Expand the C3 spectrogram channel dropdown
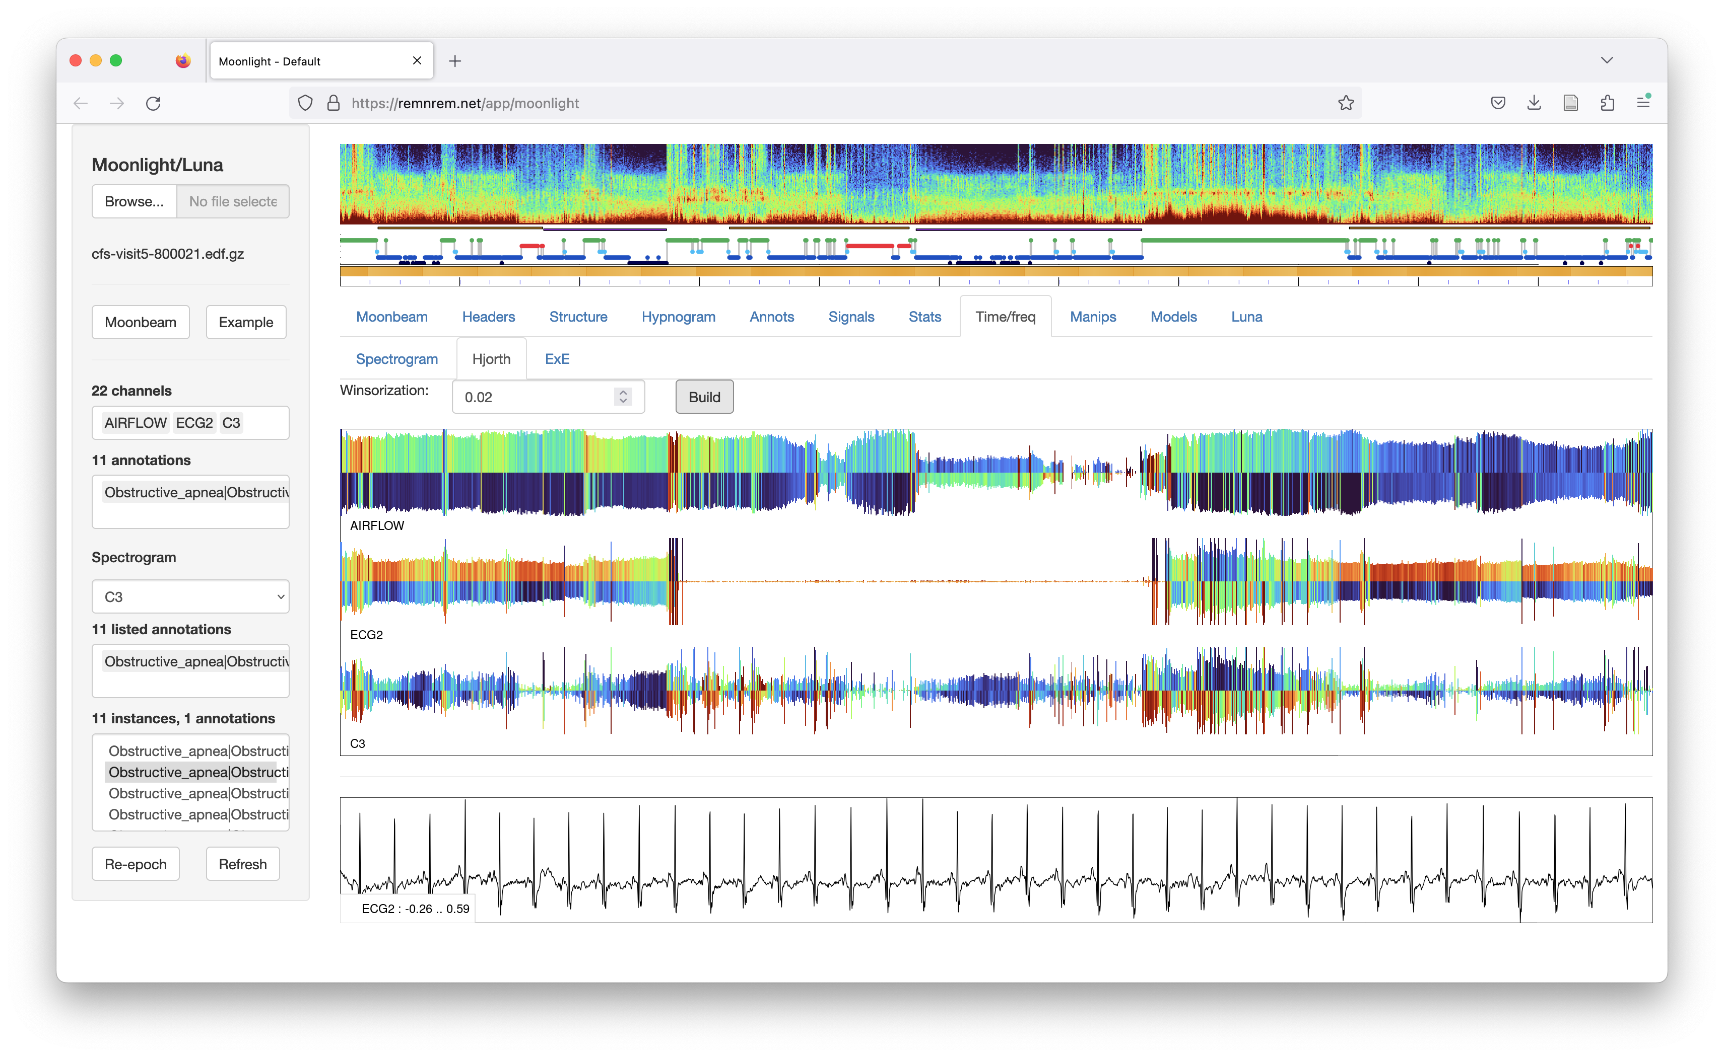The height and width of the screenshot is (1057, 1724). pyautogui.click(x=190, y=597)
